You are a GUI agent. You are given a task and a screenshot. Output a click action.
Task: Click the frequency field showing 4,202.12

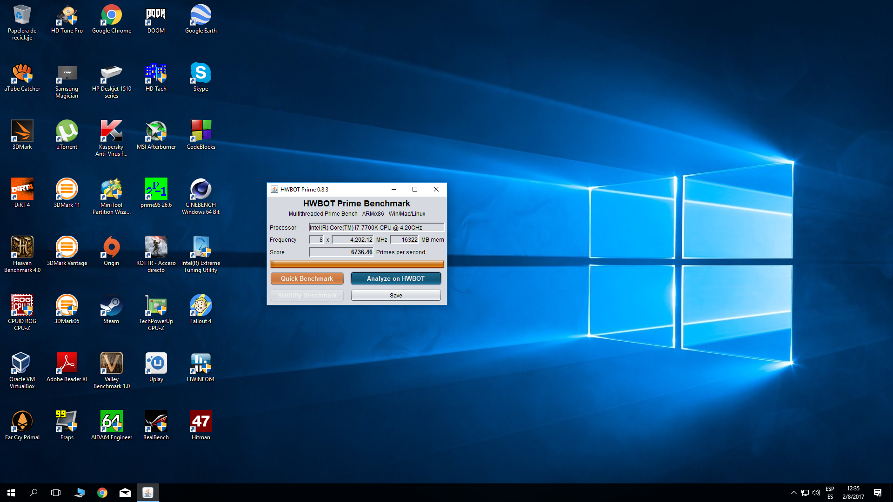353,239
